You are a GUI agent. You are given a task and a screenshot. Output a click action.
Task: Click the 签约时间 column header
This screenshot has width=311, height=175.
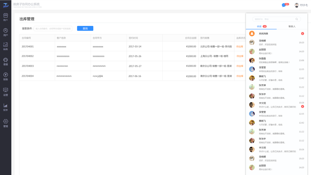tap(133, 38)
